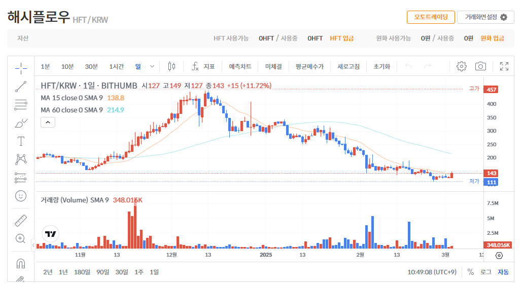Open the XABCD pattern tool
The width and height of the screenshot is (524, 290).
click(21, 159)
